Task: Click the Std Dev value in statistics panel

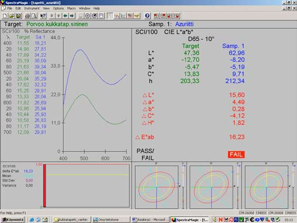Action: 29,180
